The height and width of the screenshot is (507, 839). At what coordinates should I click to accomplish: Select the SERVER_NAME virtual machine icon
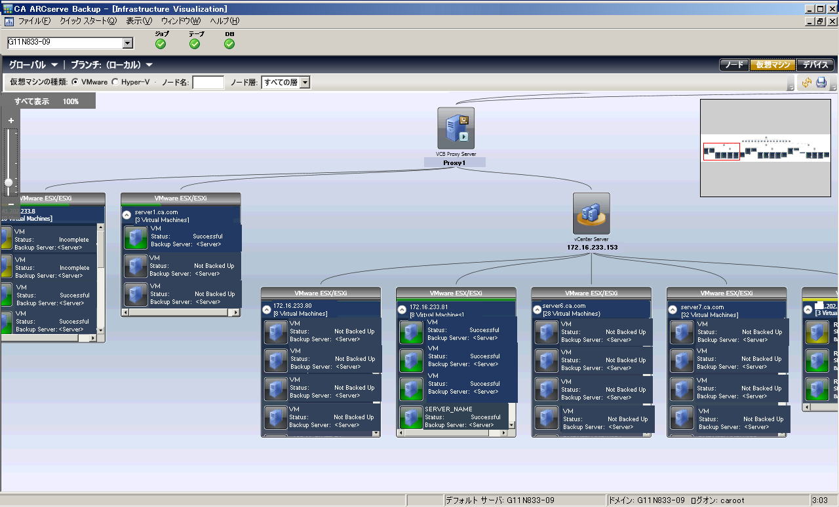click(411, 417)
